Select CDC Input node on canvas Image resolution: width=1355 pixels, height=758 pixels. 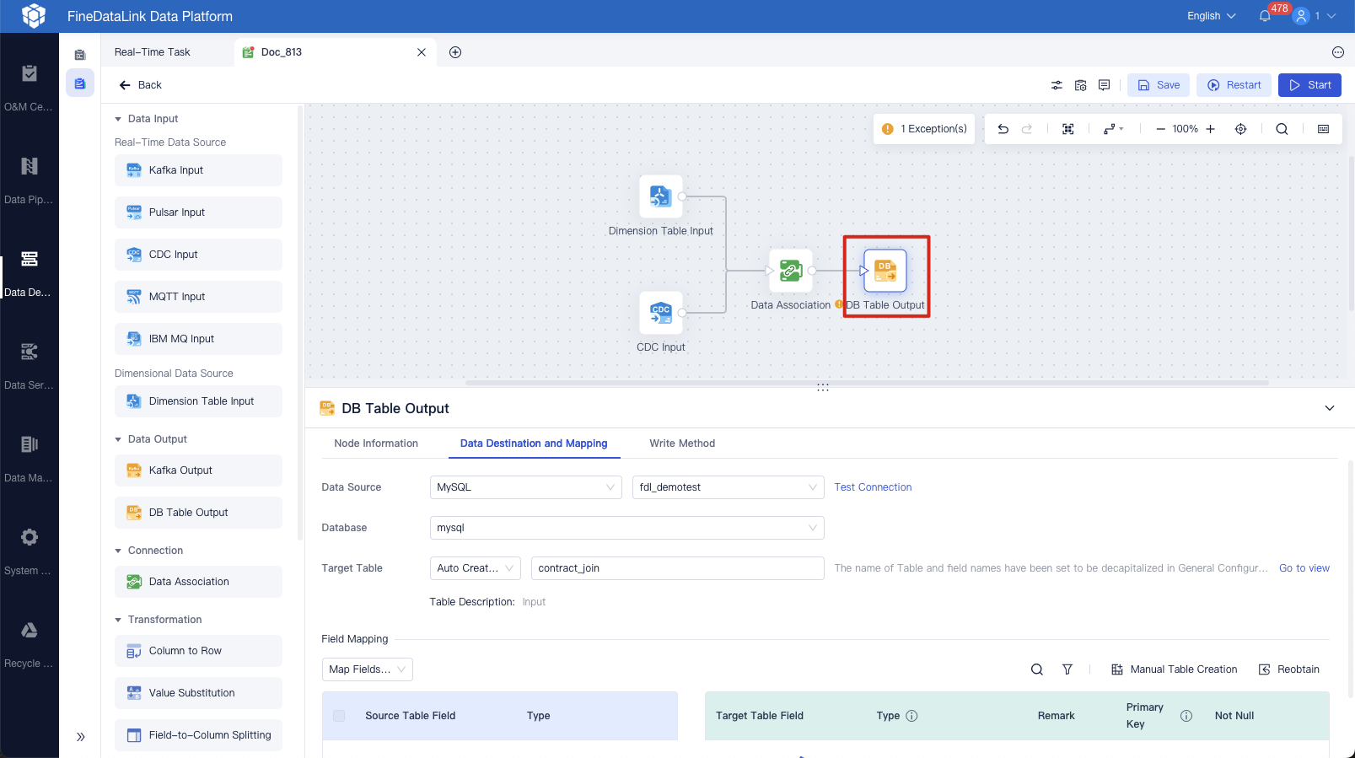pyautogui.click(x=661, y=314)
